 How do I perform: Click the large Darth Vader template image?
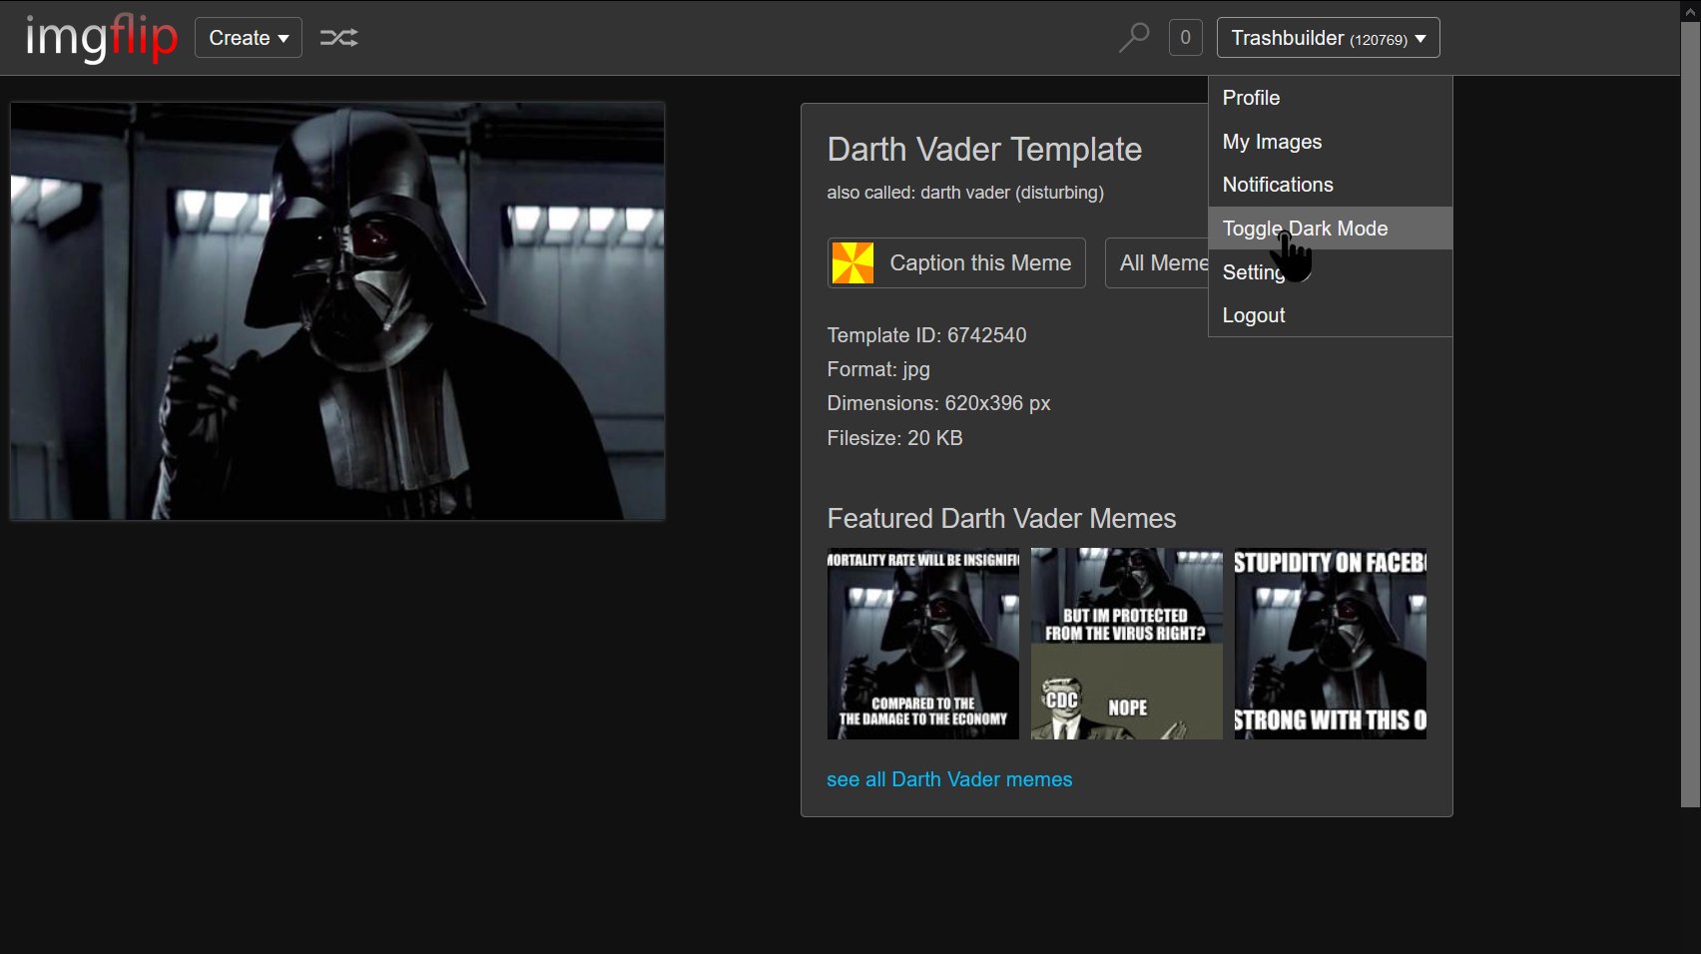coord(337,310)
